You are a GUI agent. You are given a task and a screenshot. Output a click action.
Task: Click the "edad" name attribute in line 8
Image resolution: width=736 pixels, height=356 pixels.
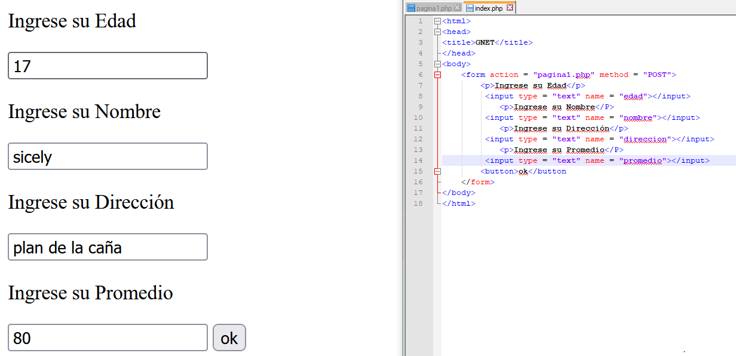coord(633,96)
